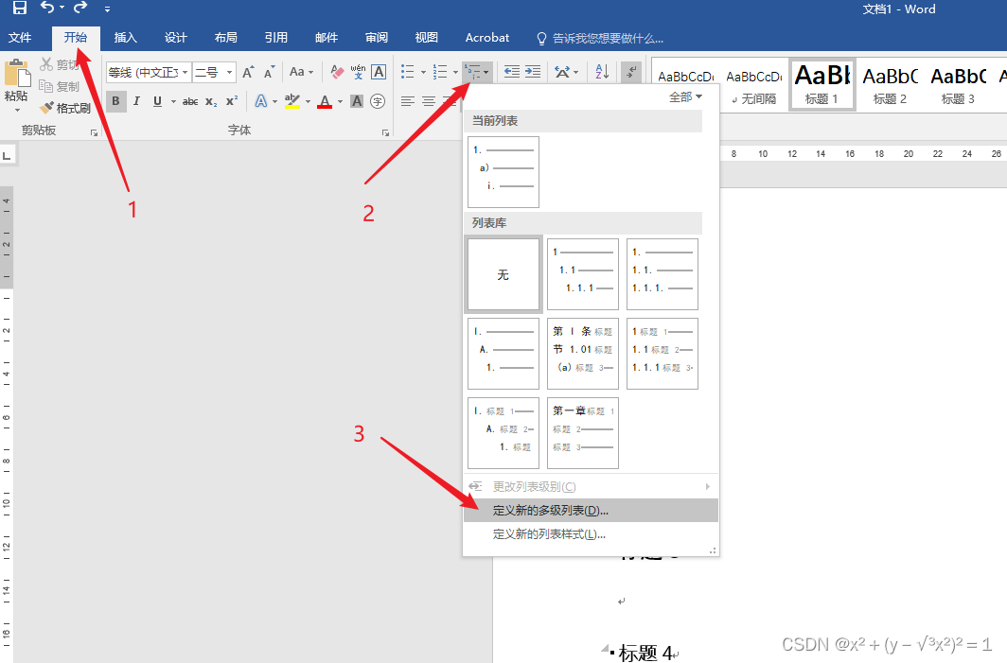Image resolution: width=1007 pixels, height=663 pixels.
Task: Click the bullets list icon
Action: [408, 72]
